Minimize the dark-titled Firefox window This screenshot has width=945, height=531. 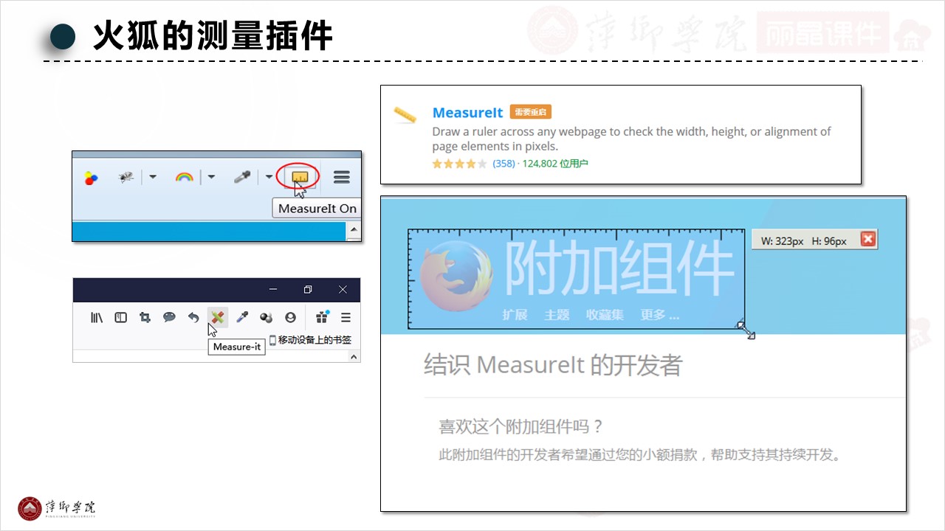(x=273, y=290)
